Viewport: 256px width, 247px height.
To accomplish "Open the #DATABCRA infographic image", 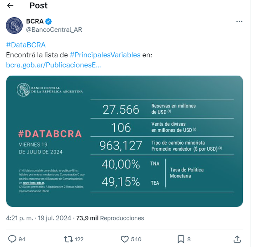I will 125,141.
